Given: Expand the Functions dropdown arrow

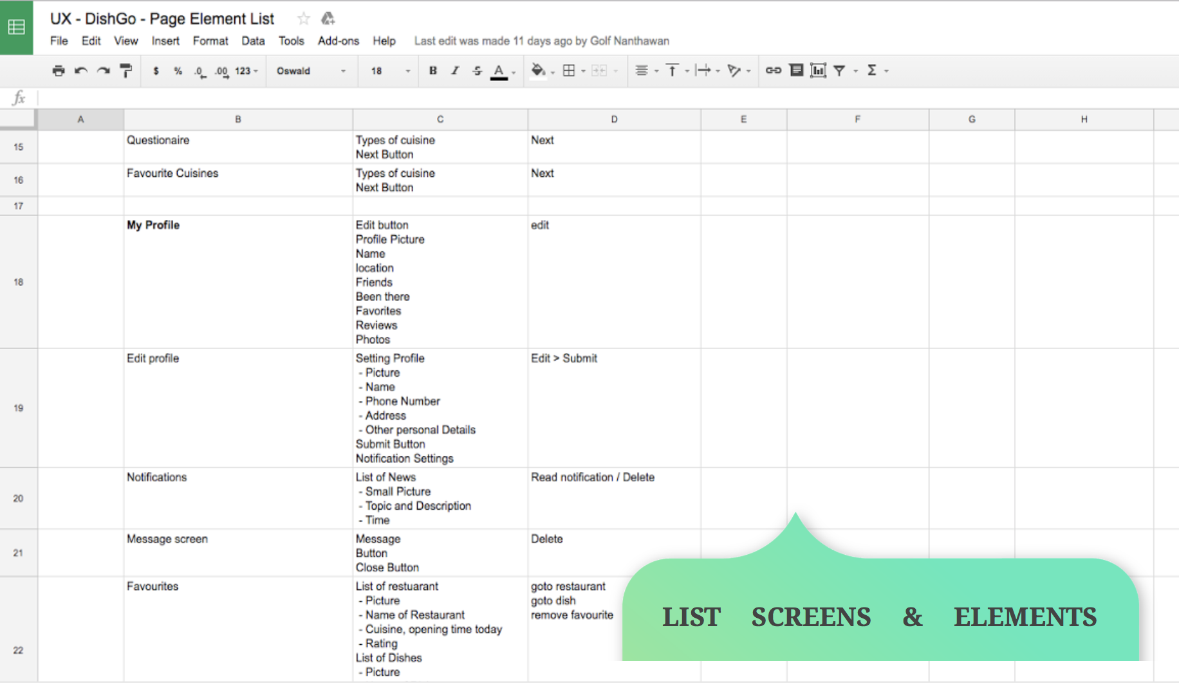Looking at the screenshot, I should tap(887, 71).
